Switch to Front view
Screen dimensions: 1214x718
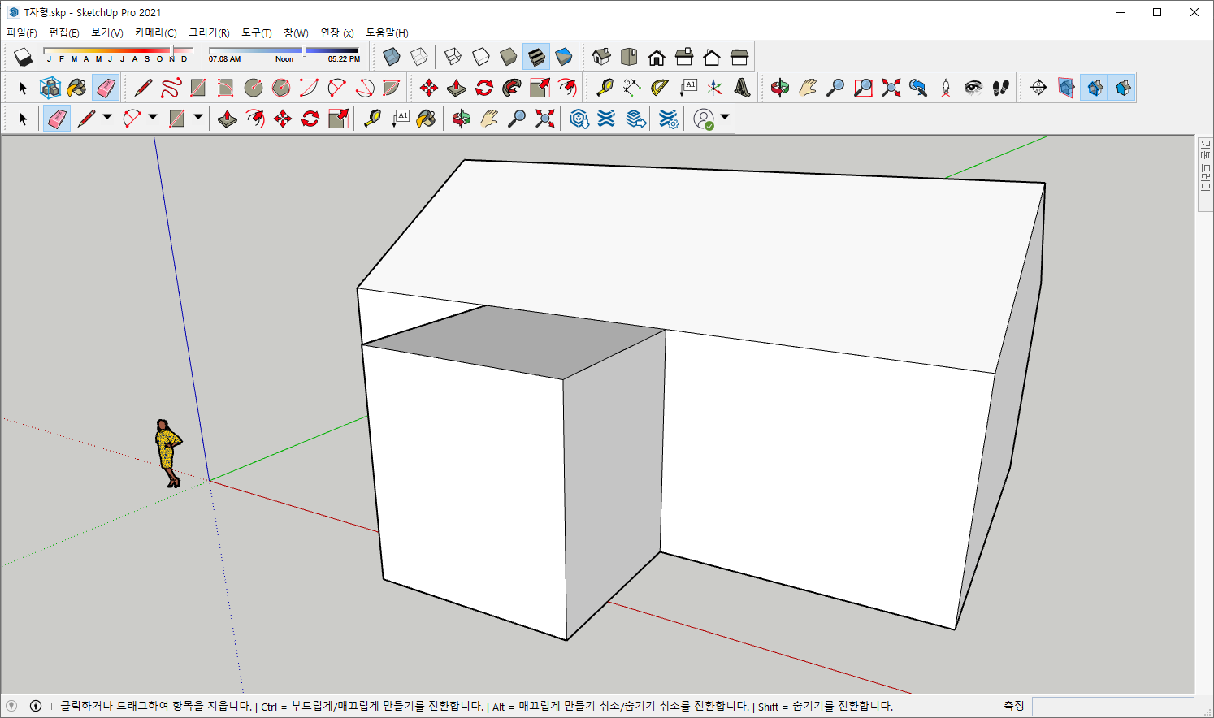point(657,57)
